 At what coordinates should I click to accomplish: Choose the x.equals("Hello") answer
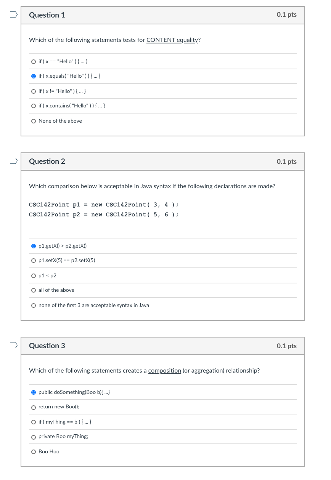(34, 76)
